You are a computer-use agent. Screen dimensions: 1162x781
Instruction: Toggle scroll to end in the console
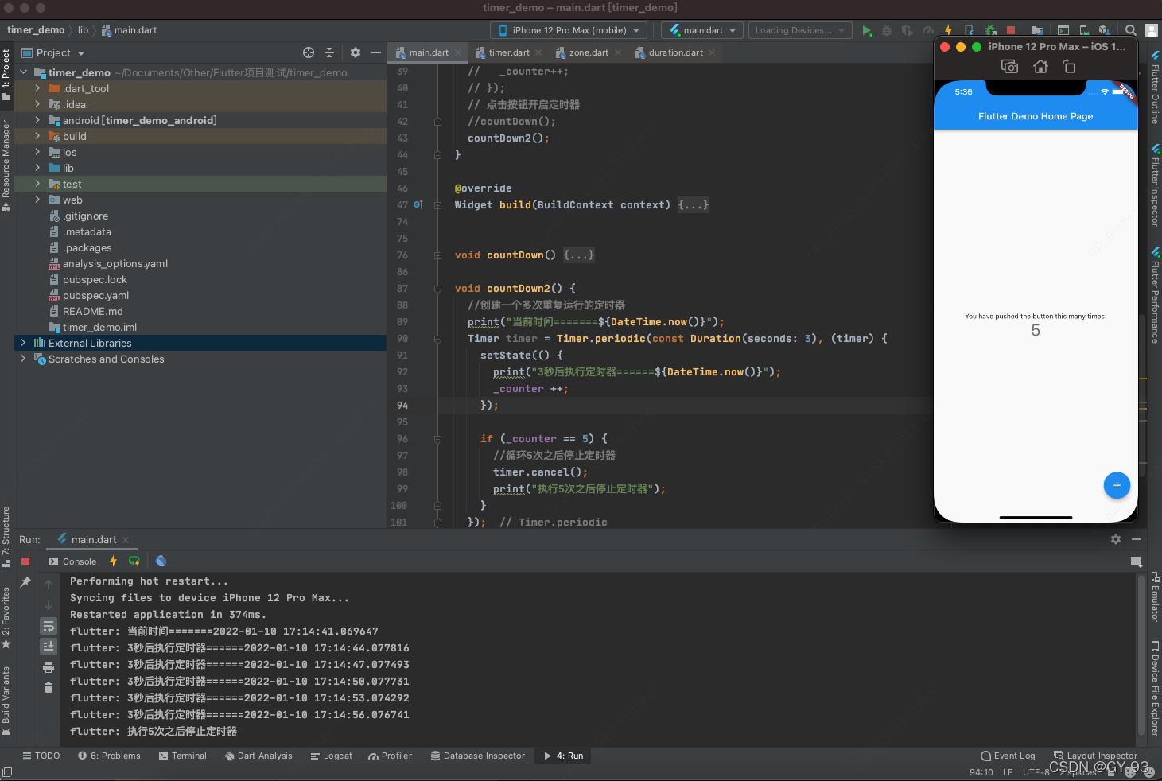click(x=49, y=646)
